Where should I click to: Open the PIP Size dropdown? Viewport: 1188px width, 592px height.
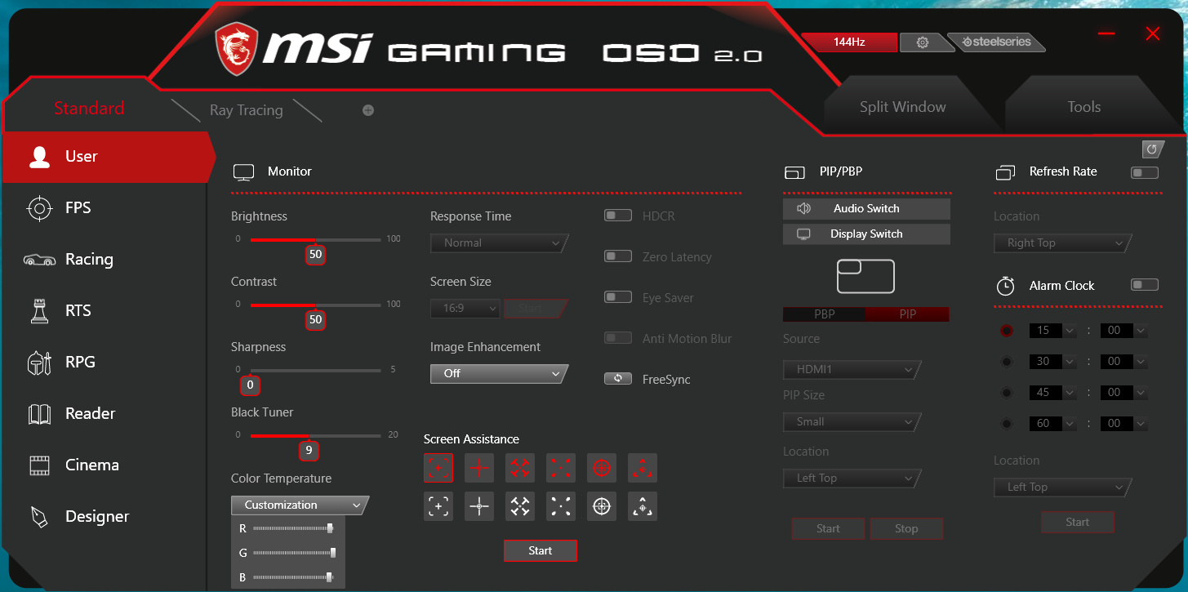pyautogui.click(x=852, y=422)
